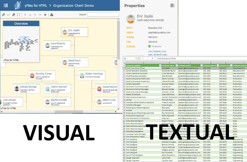Click the chart's horizontal scrollbar thumb
Screen dimensions: 247x162
[x=69, y=112]
